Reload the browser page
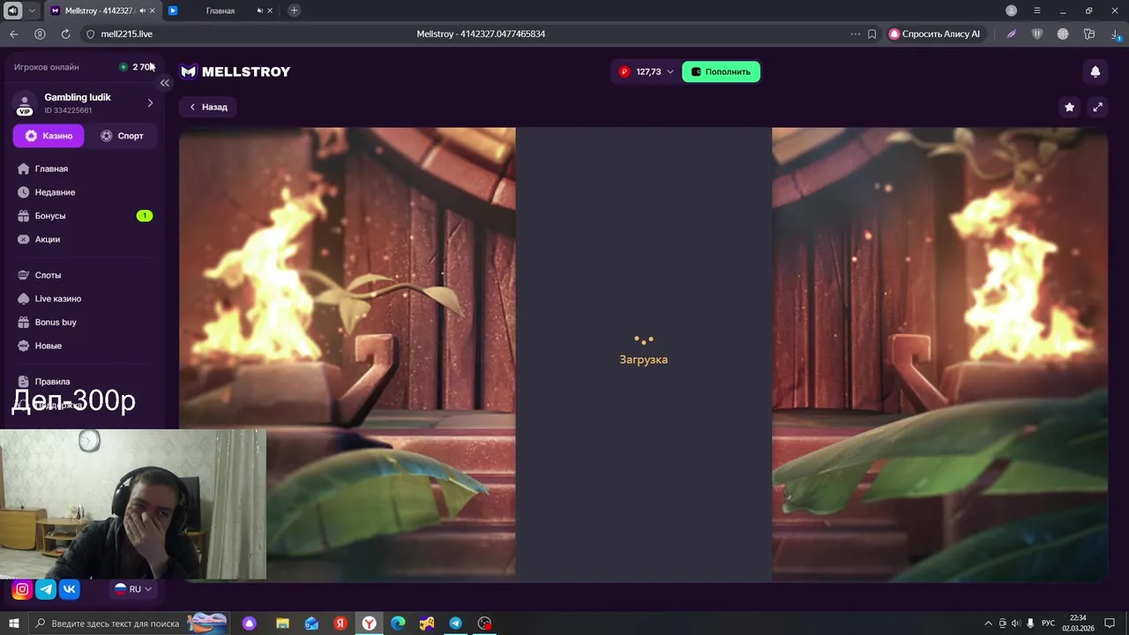The image size is (1129, 635). [x=65, y=34]
